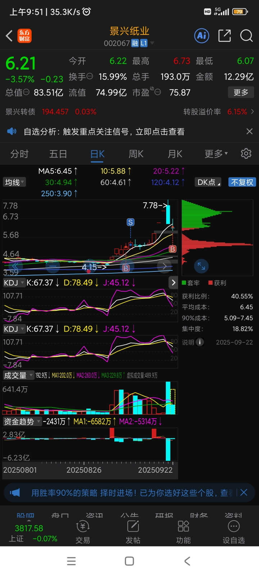
Task: Switch to the 五日 tab
Action: [58, 154]
